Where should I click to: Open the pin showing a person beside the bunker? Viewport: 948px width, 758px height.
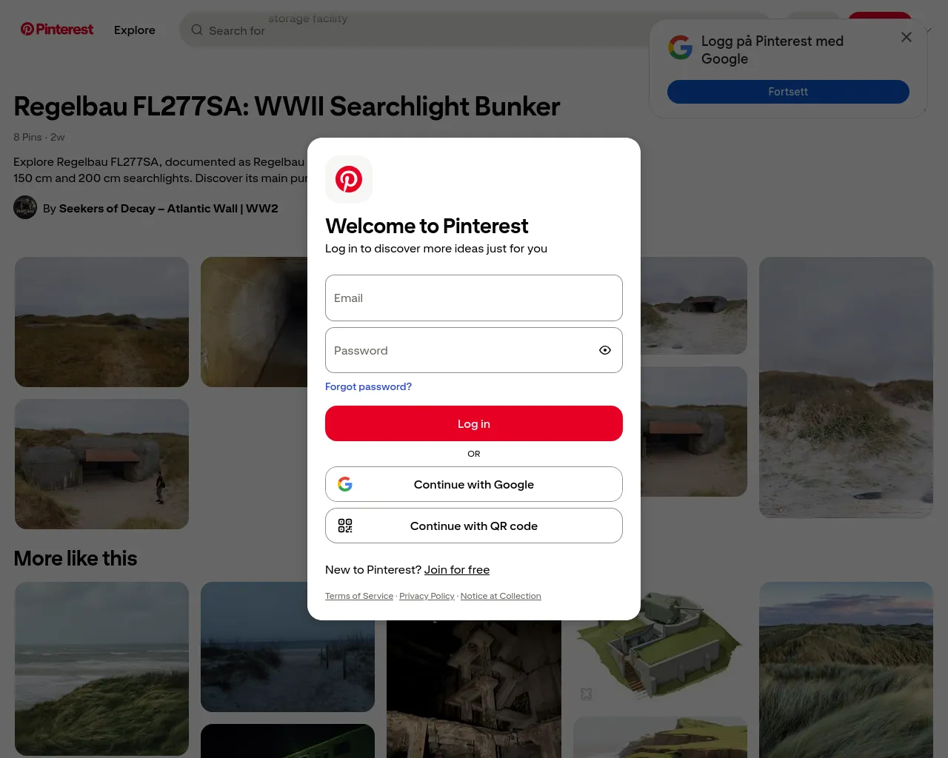[102, 464]
